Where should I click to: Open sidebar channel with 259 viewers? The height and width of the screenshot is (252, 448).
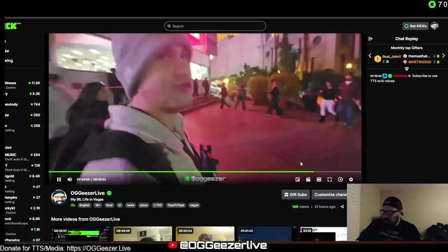23,127
